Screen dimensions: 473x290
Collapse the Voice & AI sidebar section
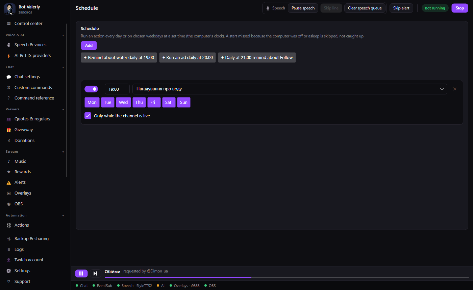tap(63, 35)
